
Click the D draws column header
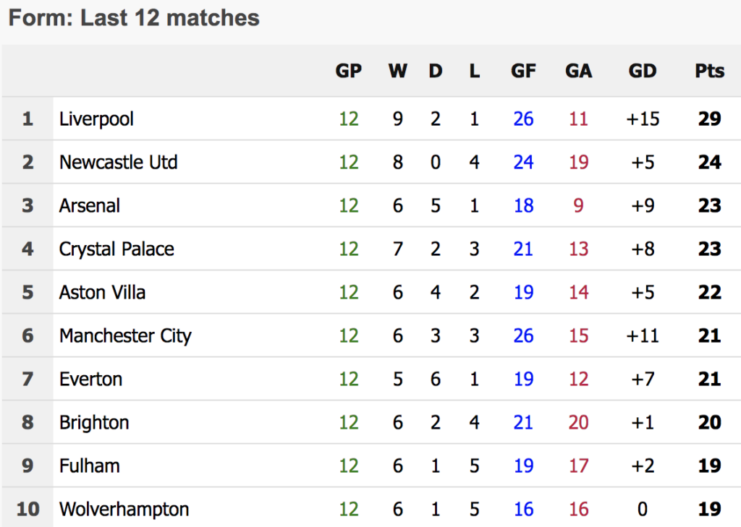pyautogui.click(x=435, y=71)
